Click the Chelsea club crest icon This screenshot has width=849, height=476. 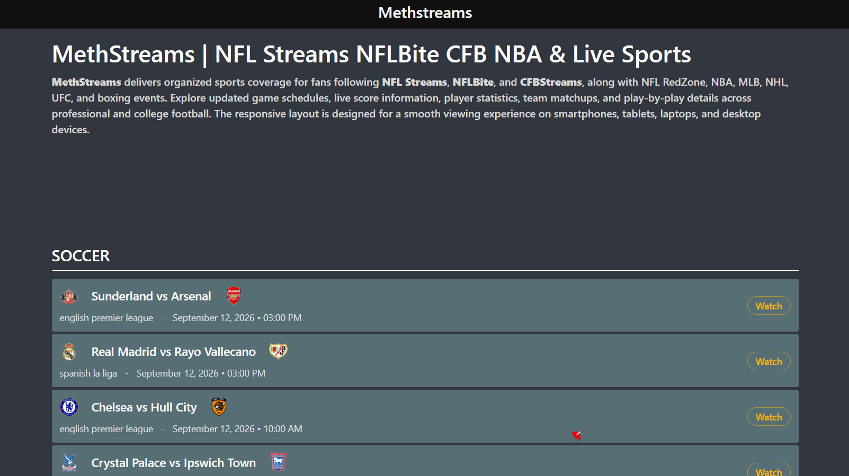[x=69, y=407]
